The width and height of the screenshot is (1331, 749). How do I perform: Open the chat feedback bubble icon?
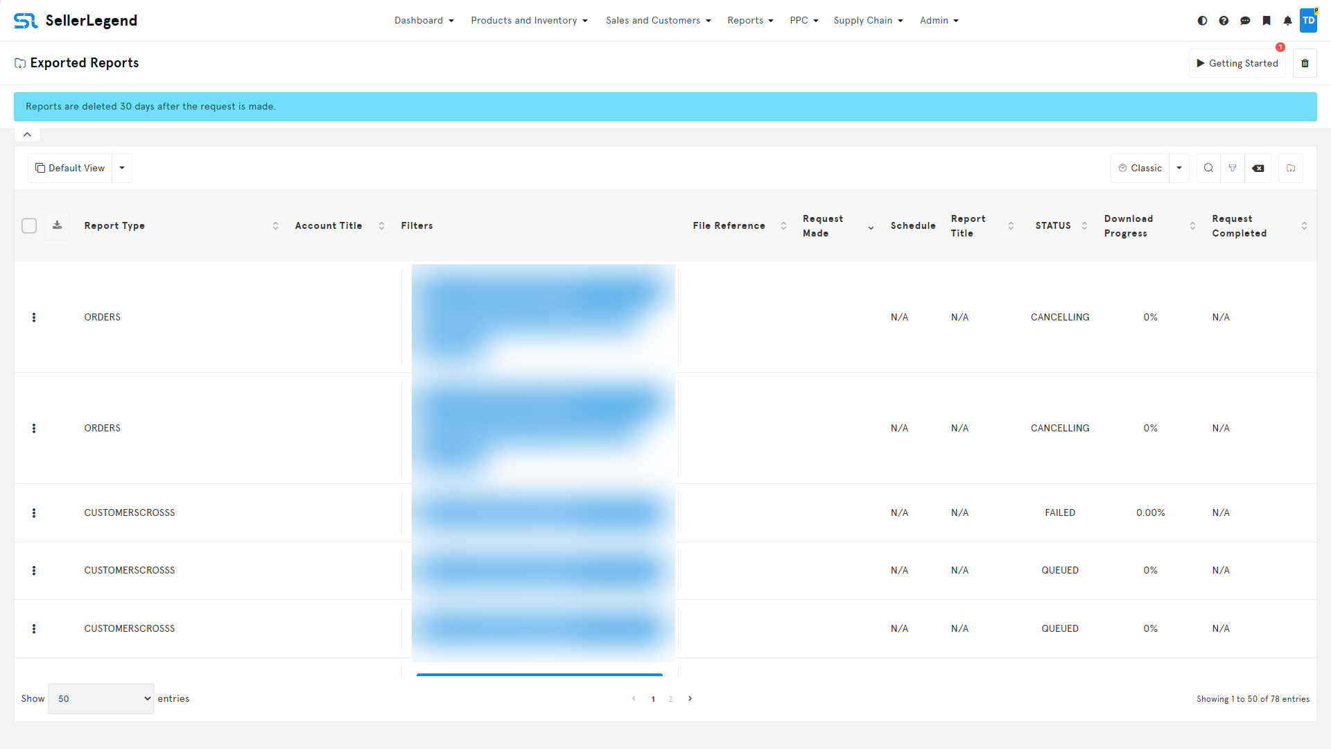click(1246, 21)
